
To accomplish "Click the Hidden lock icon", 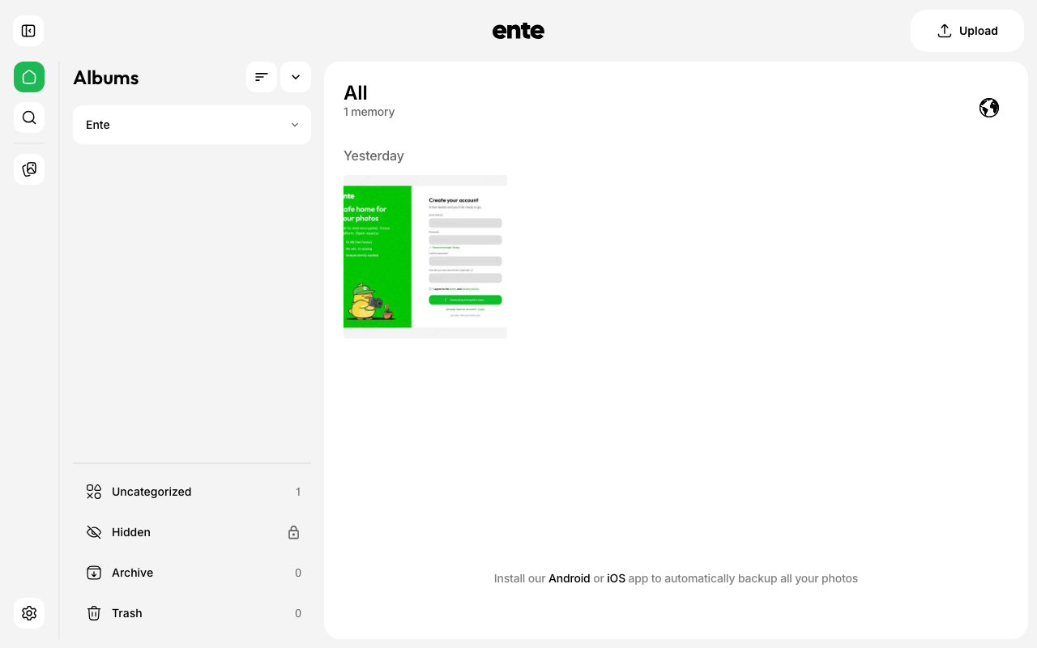I will tap(294, 532).
